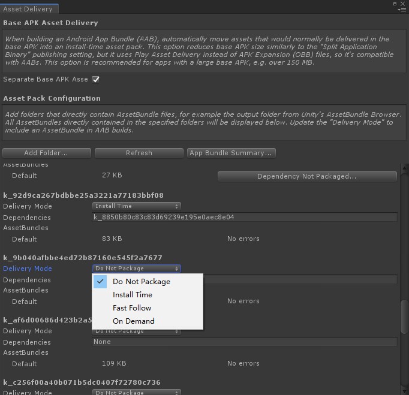Collapse the open k_9b040 Delivery Mode dropdown
Screen dimensions: 409x395
(x=136, y=269)
